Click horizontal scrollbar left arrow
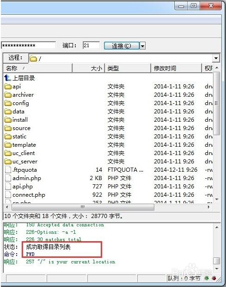The height and width of the screenshot is (287, 226). 7,207
